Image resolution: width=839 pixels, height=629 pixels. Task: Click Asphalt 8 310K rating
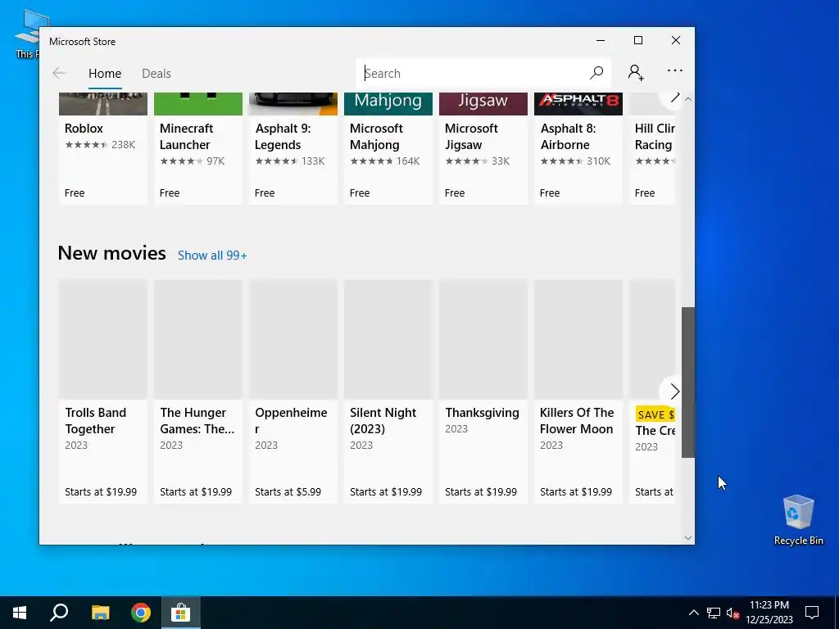click(575, 161)
